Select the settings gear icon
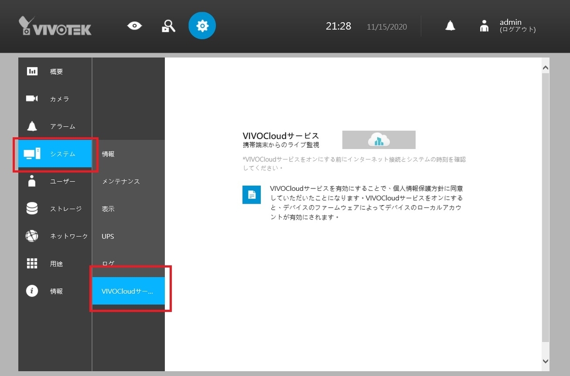This screenshot has height=376, width=570. click(x=202, y=26)
